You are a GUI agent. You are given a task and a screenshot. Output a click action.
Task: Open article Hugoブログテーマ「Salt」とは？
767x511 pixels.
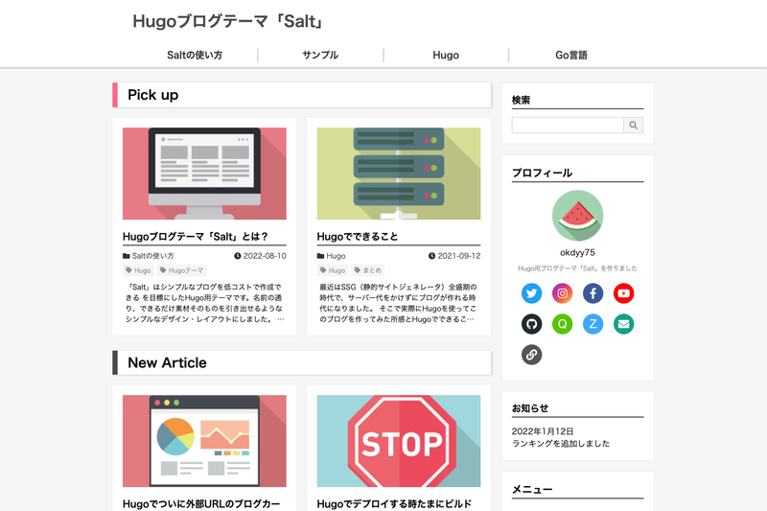coord(196,237)
